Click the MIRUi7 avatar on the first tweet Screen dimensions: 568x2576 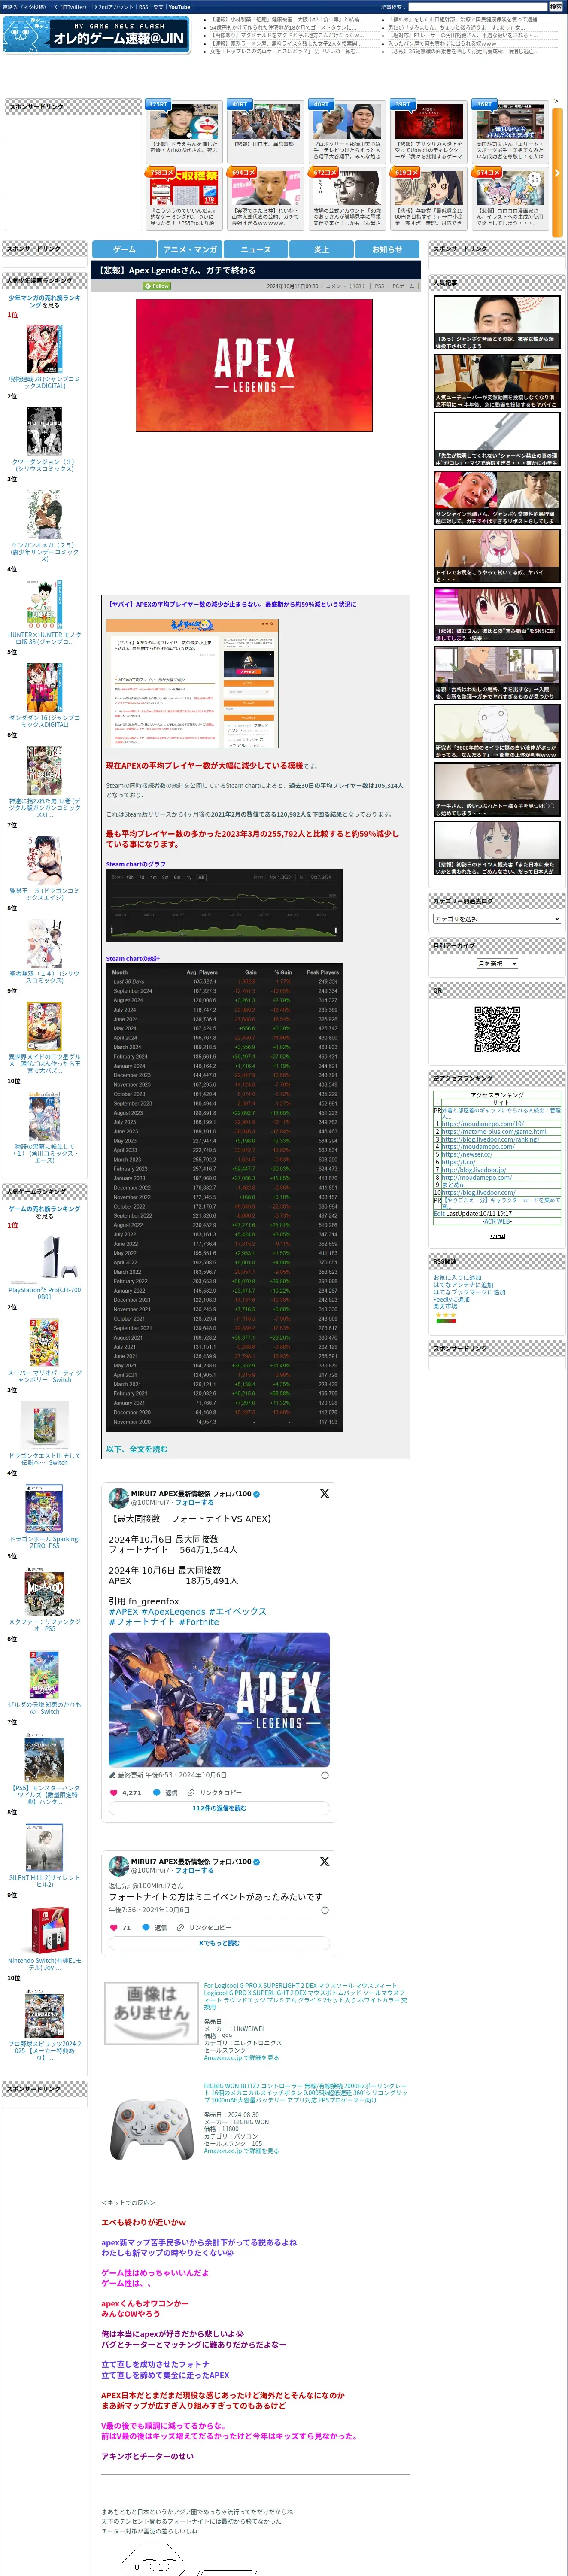(x=119, y=1497)
